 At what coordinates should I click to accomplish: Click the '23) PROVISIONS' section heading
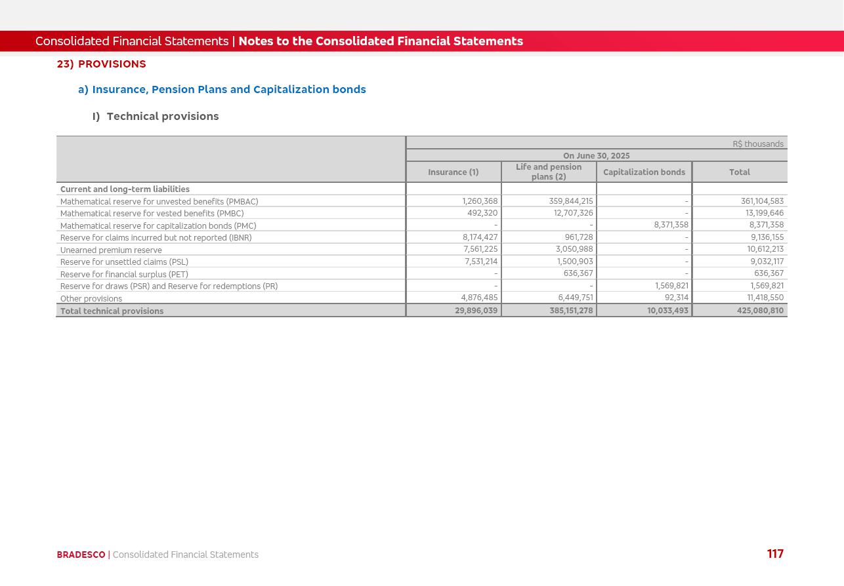(102, 64)
